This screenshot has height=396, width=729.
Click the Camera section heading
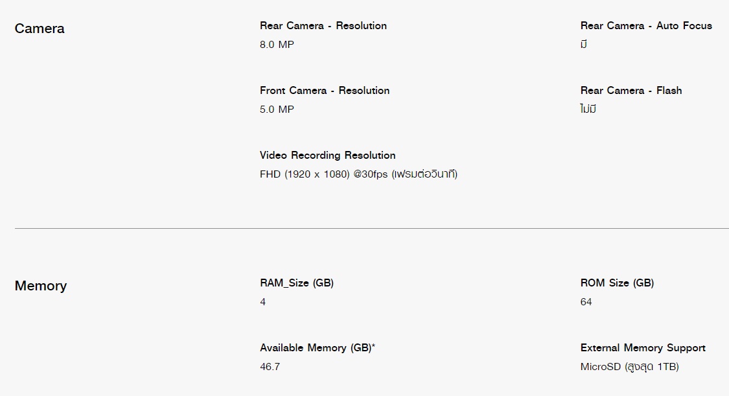(x=40, y=29)
